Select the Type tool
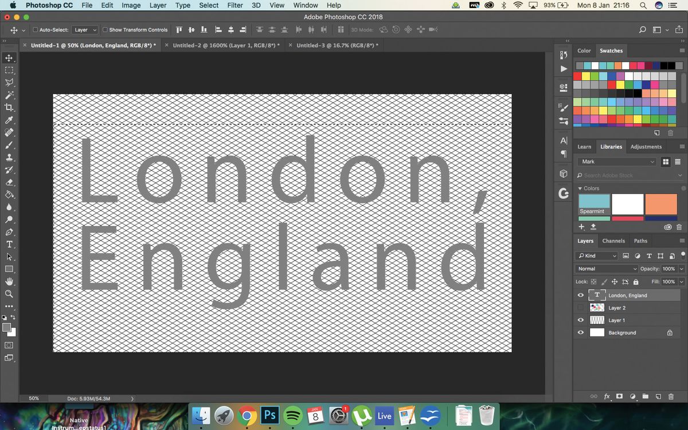The image size is (688, 430). tap(9, 245)
